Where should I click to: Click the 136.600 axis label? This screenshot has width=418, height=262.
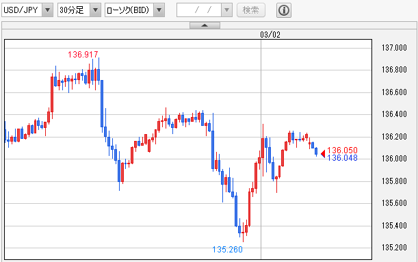click(x=394, y=92)
